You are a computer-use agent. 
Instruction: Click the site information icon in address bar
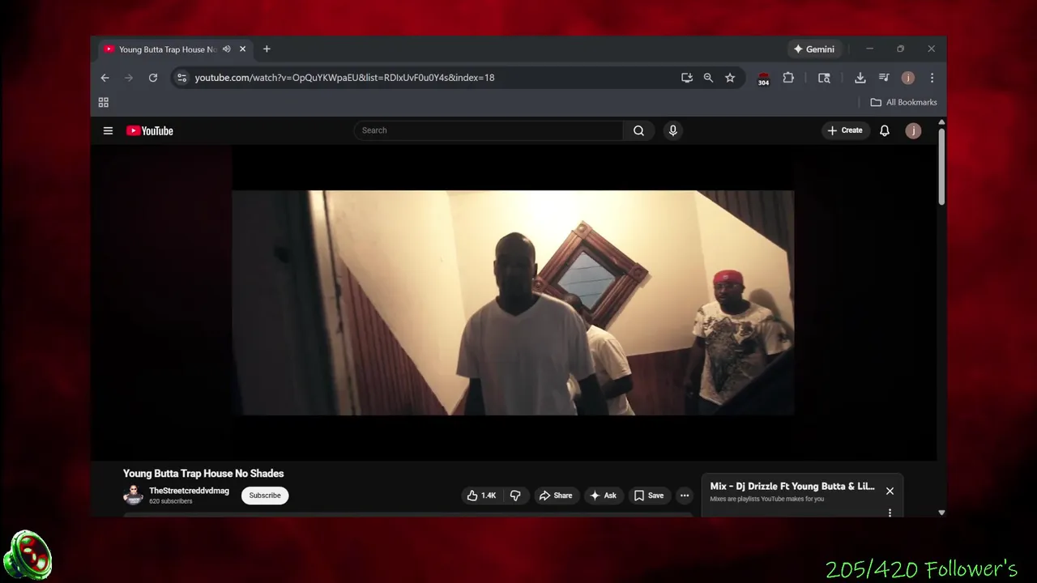(181, 78)
